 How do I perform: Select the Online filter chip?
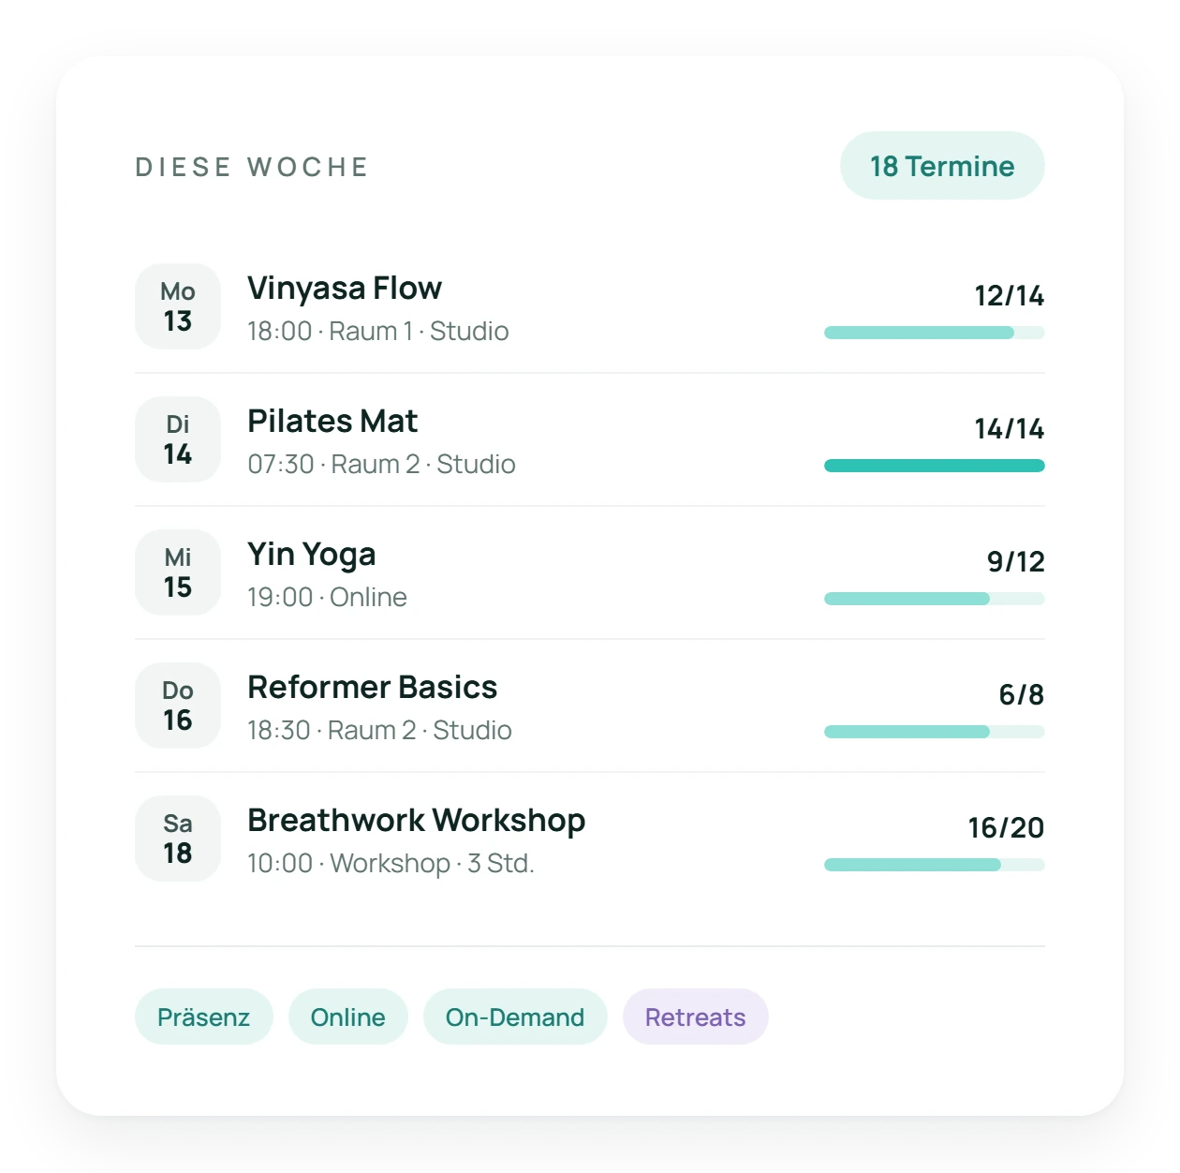[x=348, y=1017]
